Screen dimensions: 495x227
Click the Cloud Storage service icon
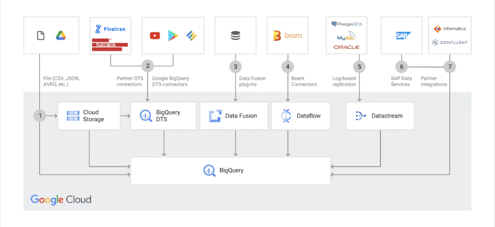click(73, 116)
